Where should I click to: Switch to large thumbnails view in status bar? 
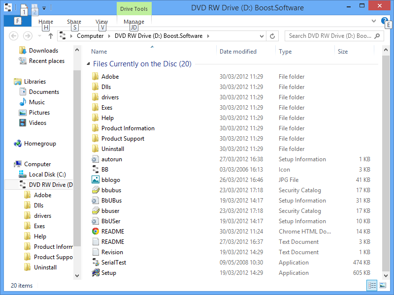click(384, 285)
